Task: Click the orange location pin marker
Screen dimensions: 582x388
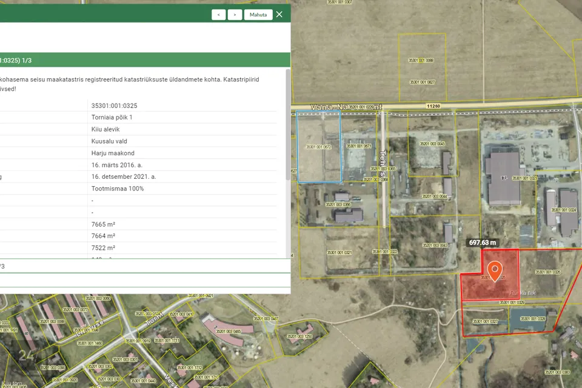Action: point(495,270)
